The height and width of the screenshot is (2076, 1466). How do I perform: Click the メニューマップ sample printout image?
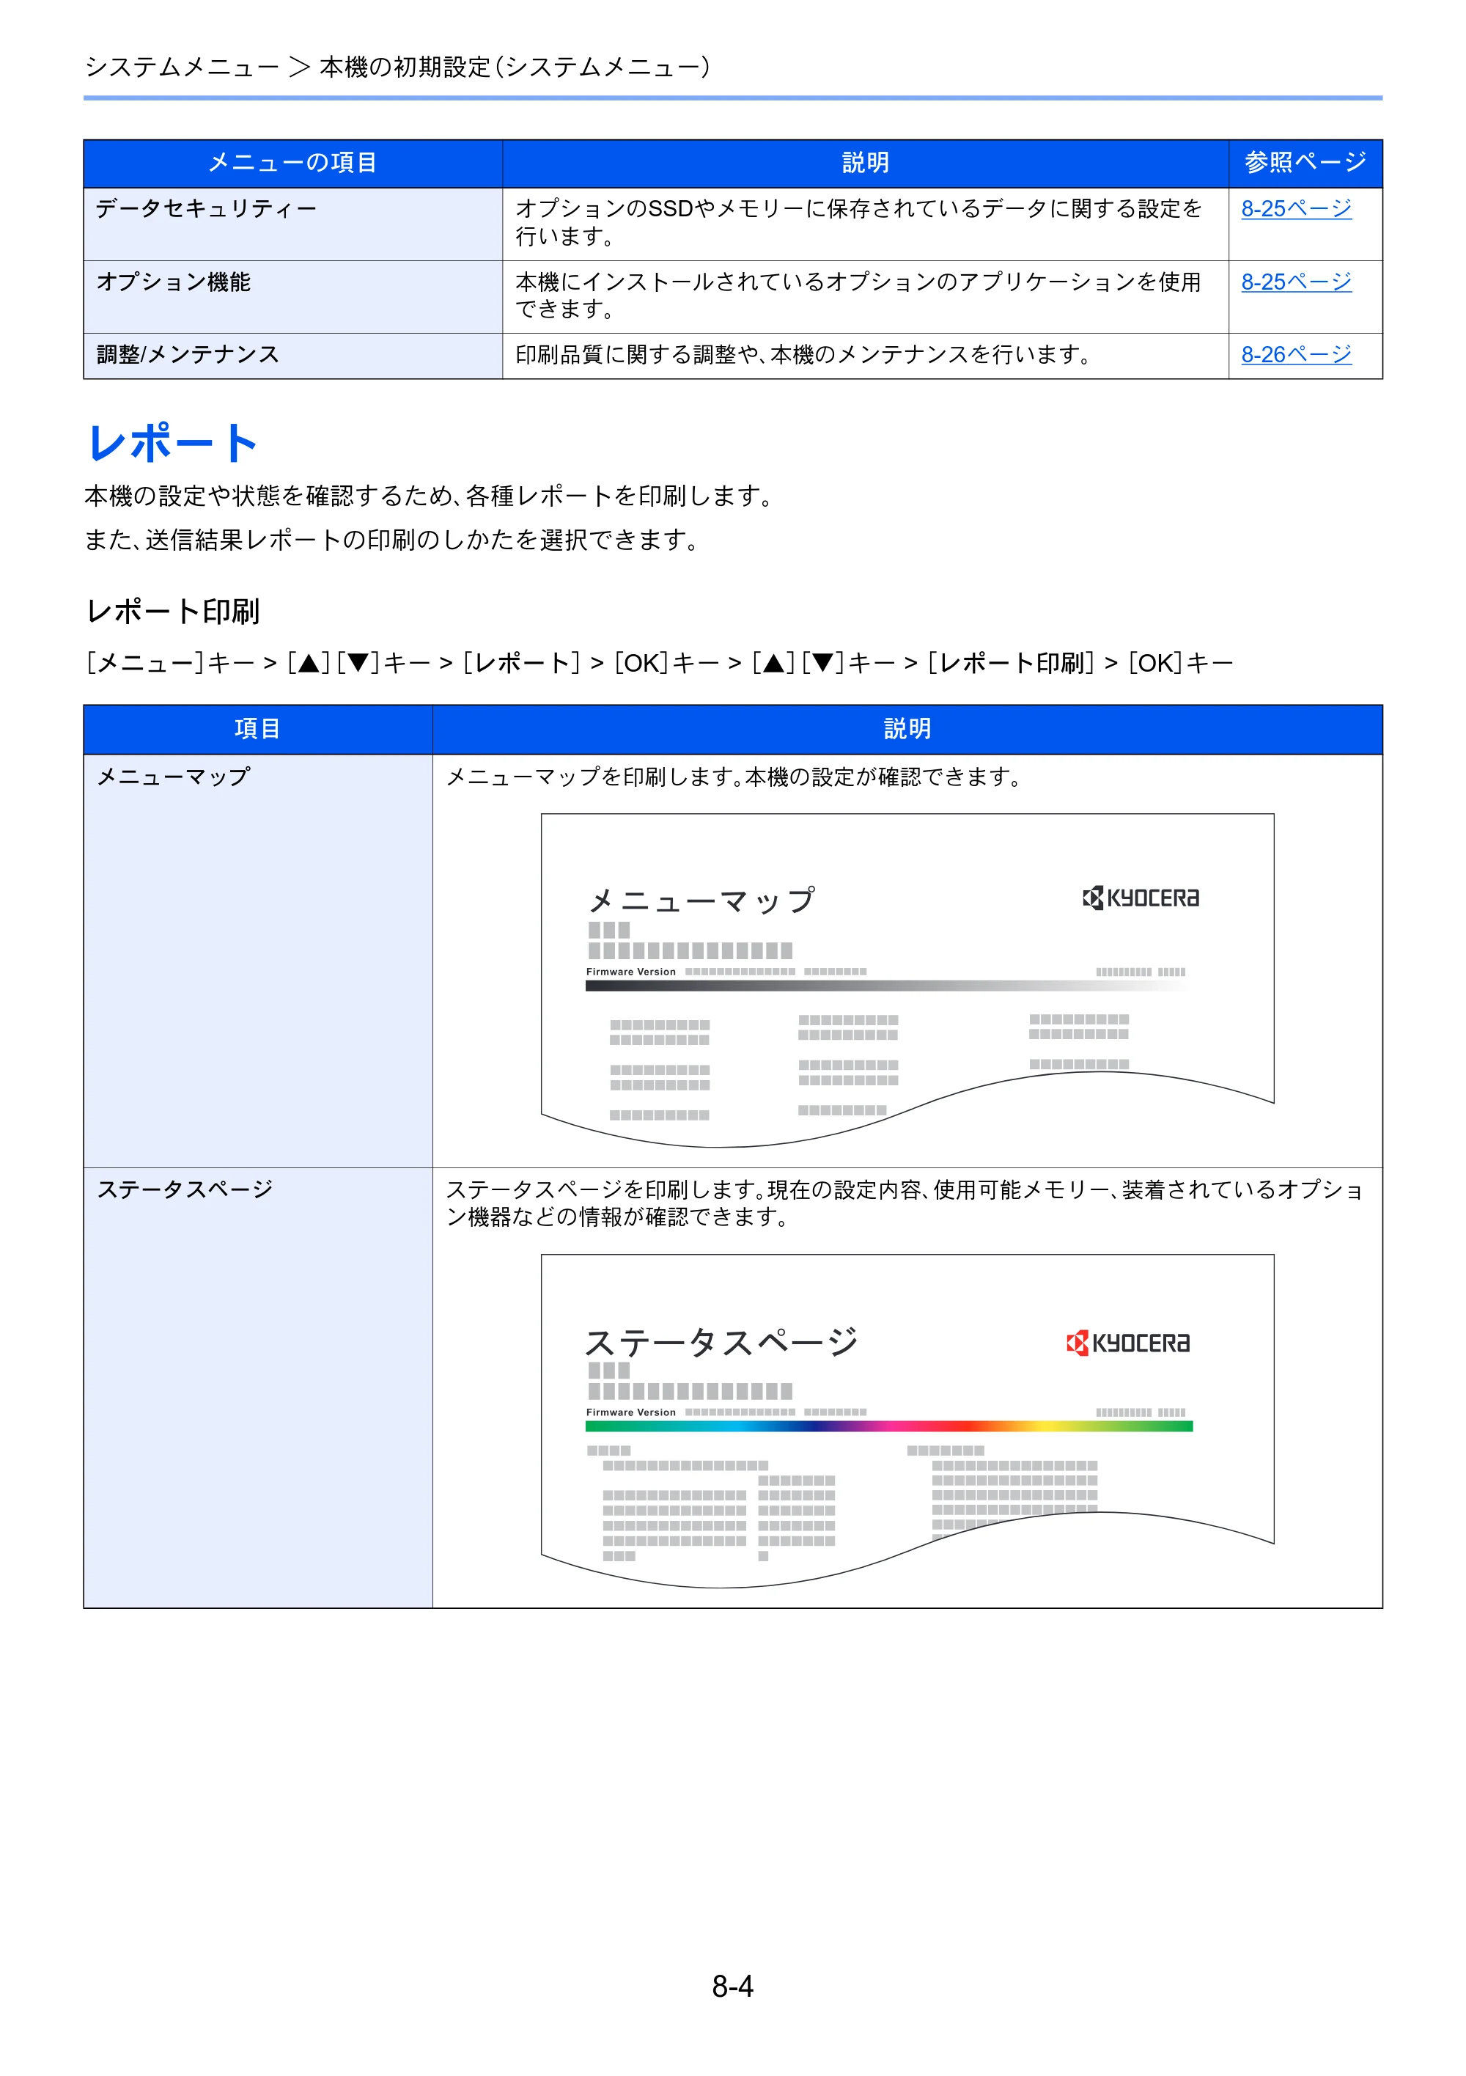point(907,980)
